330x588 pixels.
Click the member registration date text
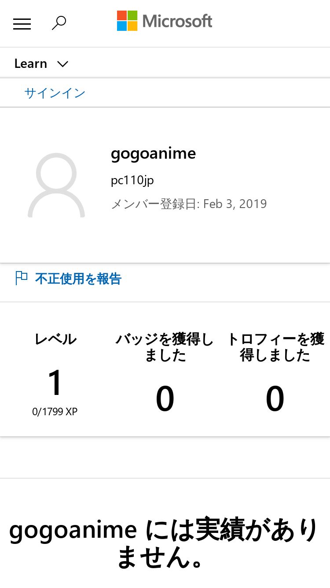pyautogui.click(x=189, y=204)
